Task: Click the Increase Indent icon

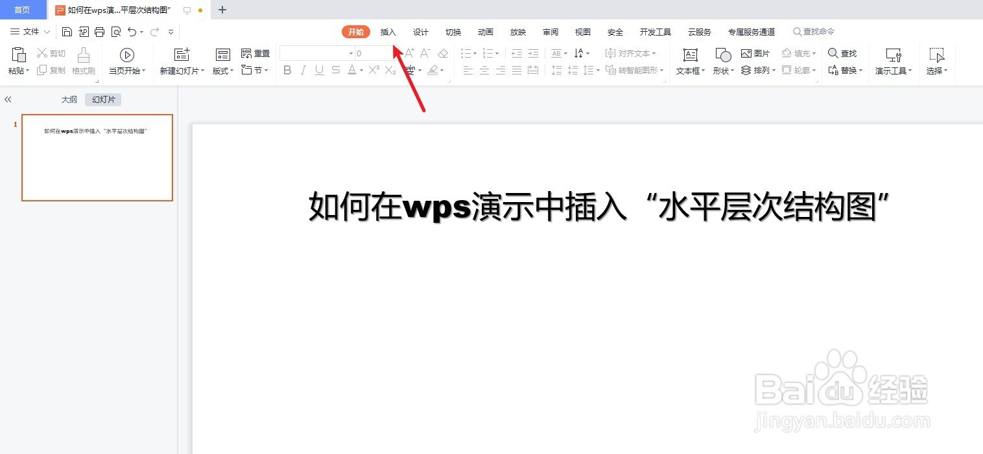Action: click(533, 53)
